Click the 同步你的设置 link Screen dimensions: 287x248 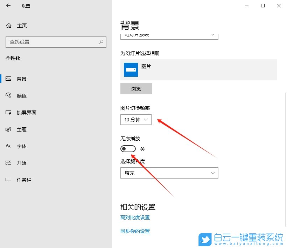pyautogui.click(x=135, y=231)
